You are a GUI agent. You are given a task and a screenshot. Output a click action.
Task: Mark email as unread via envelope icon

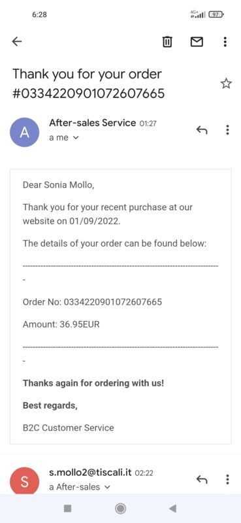pos(197,41)
